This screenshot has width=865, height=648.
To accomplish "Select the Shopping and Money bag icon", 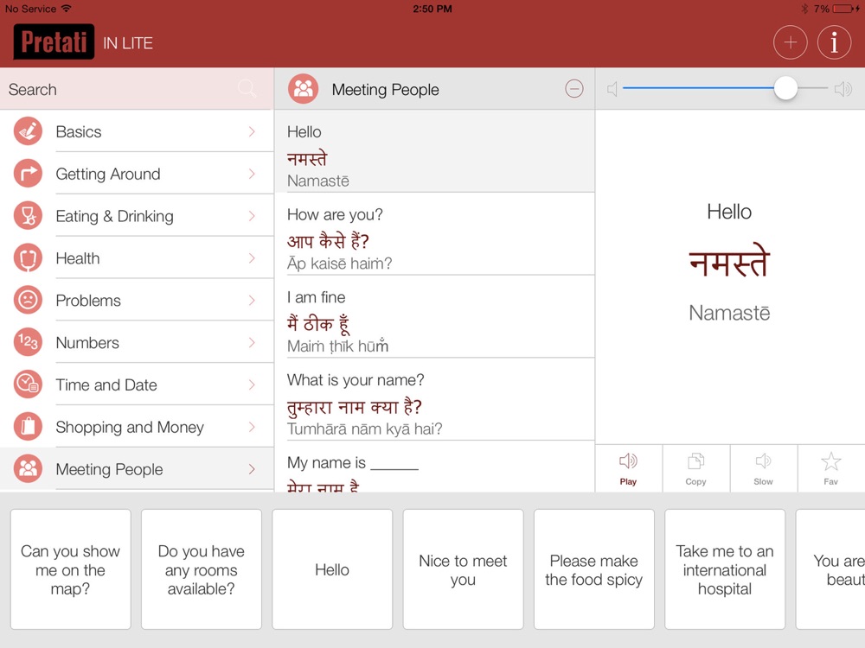I will point(28,427).
